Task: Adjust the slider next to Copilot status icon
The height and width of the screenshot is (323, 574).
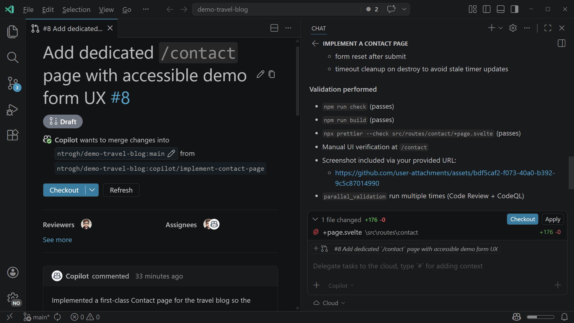Action: [541, 317]
